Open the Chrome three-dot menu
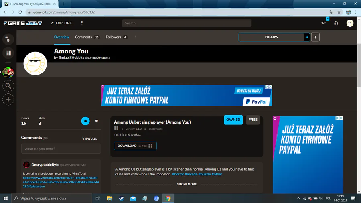The height and width of the screenshot is (203, 361). (356, 12)
